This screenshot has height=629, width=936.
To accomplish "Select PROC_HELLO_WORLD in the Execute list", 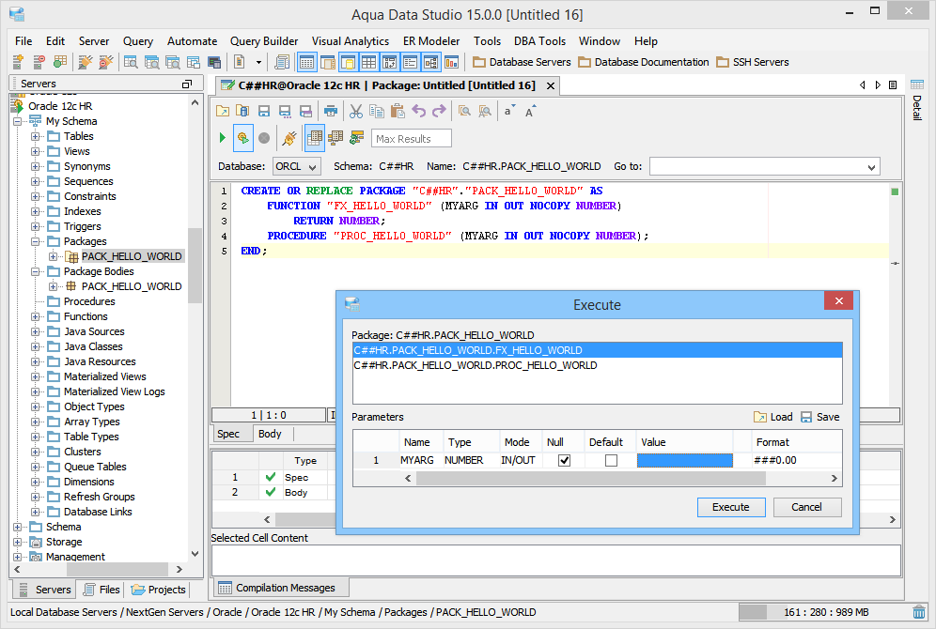I will [x=475, y=365].
